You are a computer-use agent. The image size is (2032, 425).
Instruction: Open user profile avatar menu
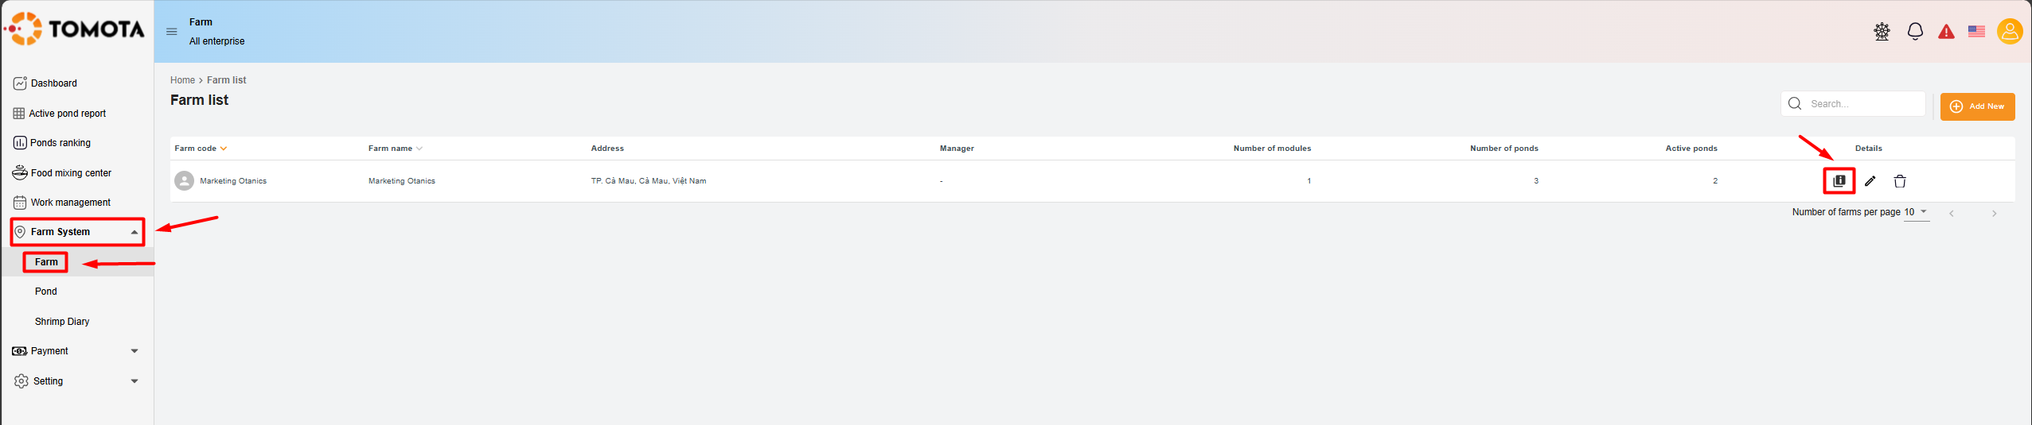click(2009, 32)
